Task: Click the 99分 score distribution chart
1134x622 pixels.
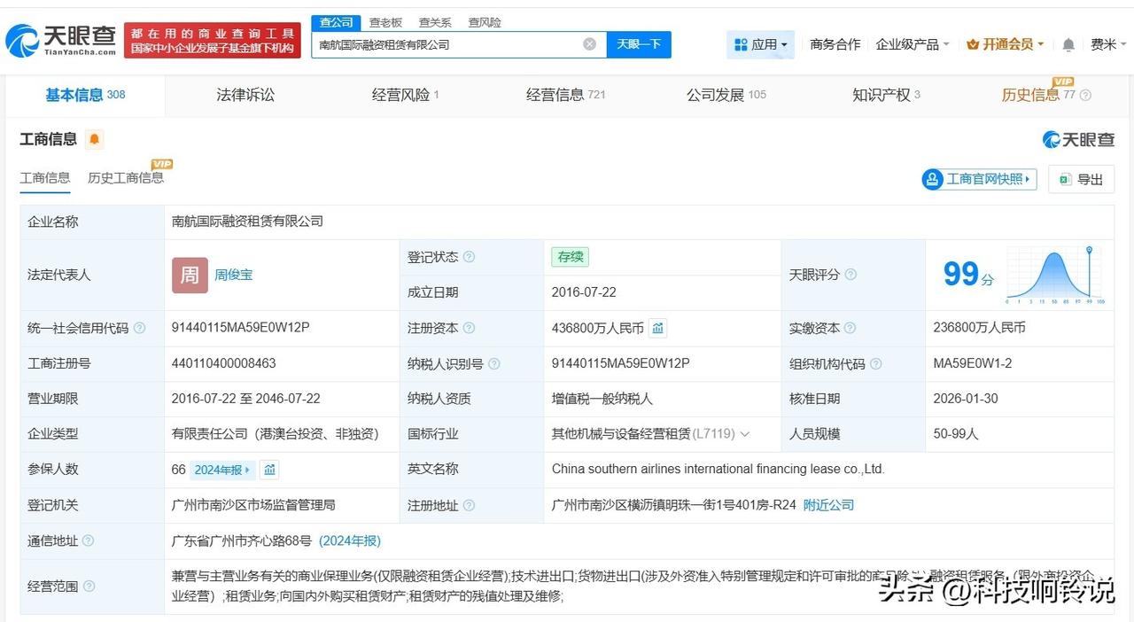Action: click(1054, 276)
